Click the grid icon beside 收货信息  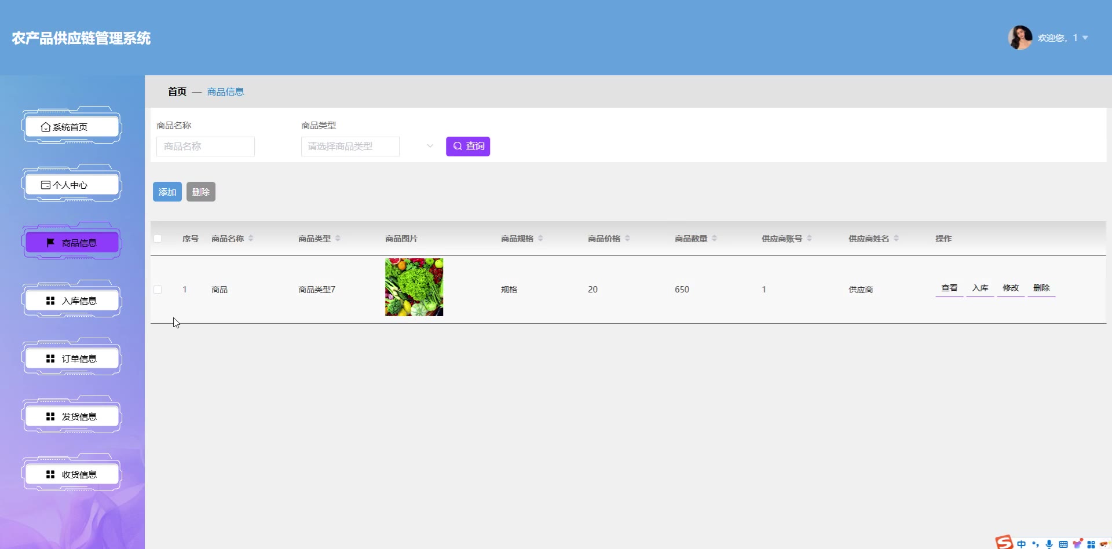(x=50, y=474)
